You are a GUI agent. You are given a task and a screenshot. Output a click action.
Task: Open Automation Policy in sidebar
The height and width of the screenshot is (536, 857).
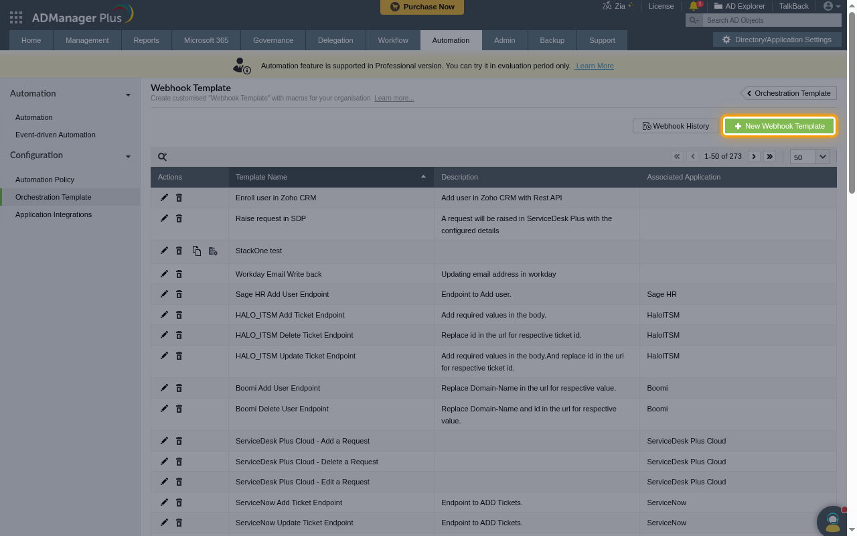(45, 180)
